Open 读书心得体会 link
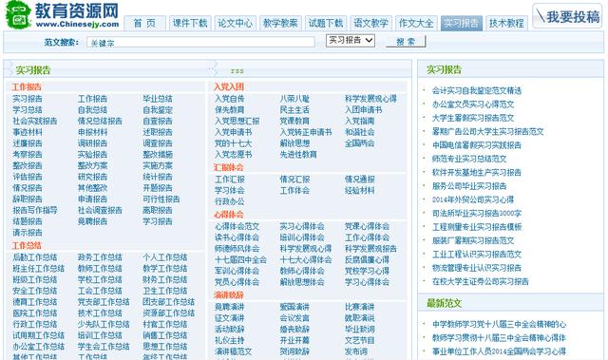608x360 pixels. click(237, 237)
